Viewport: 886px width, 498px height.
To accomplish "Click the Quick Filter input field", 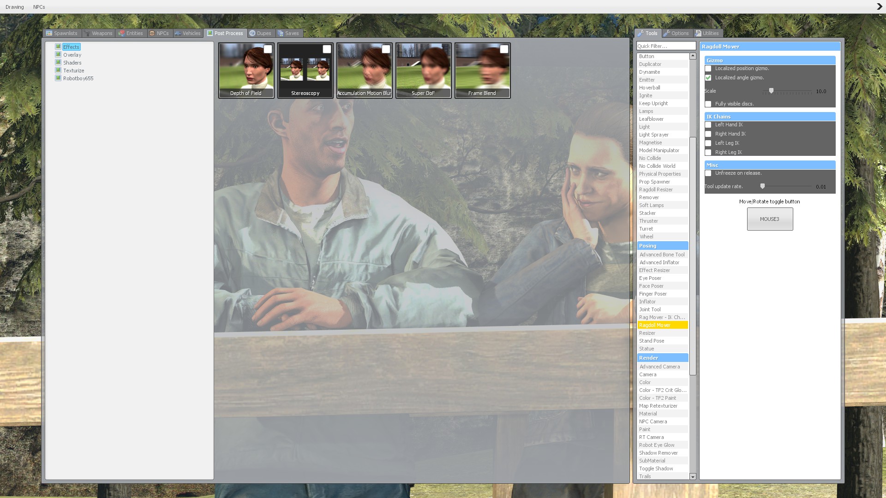I will 665,46.
